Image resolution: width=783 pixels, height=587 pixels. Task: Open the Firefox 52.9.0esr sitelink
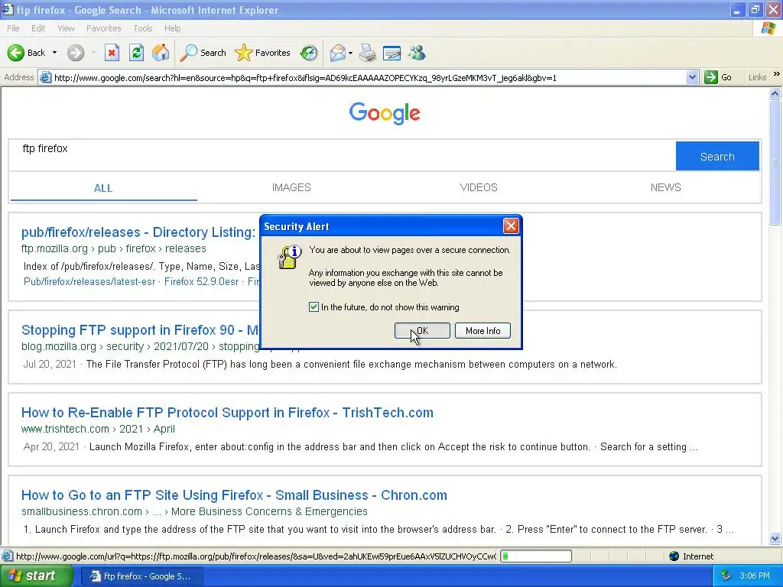click(x=201, y=281)
